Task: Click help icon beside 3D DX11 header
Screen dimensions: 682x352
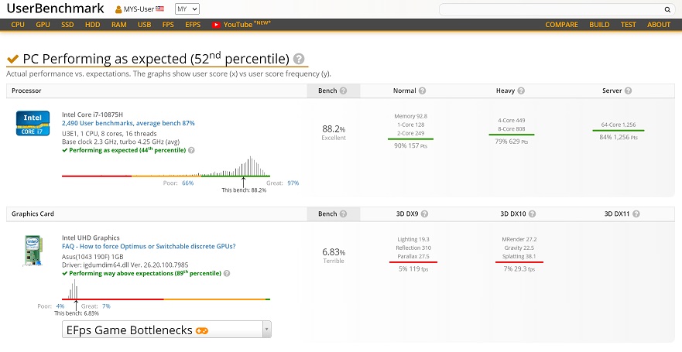Action: (636, 214)
